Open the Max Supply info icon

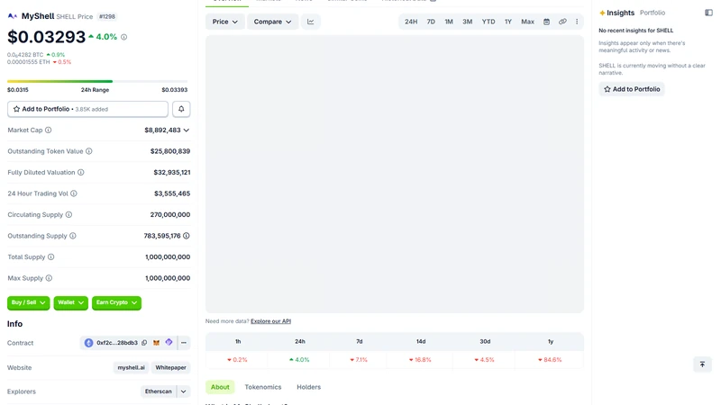coord(49,278)
